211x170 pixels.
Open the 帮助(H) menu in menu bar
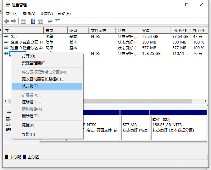tap(64, 14)
